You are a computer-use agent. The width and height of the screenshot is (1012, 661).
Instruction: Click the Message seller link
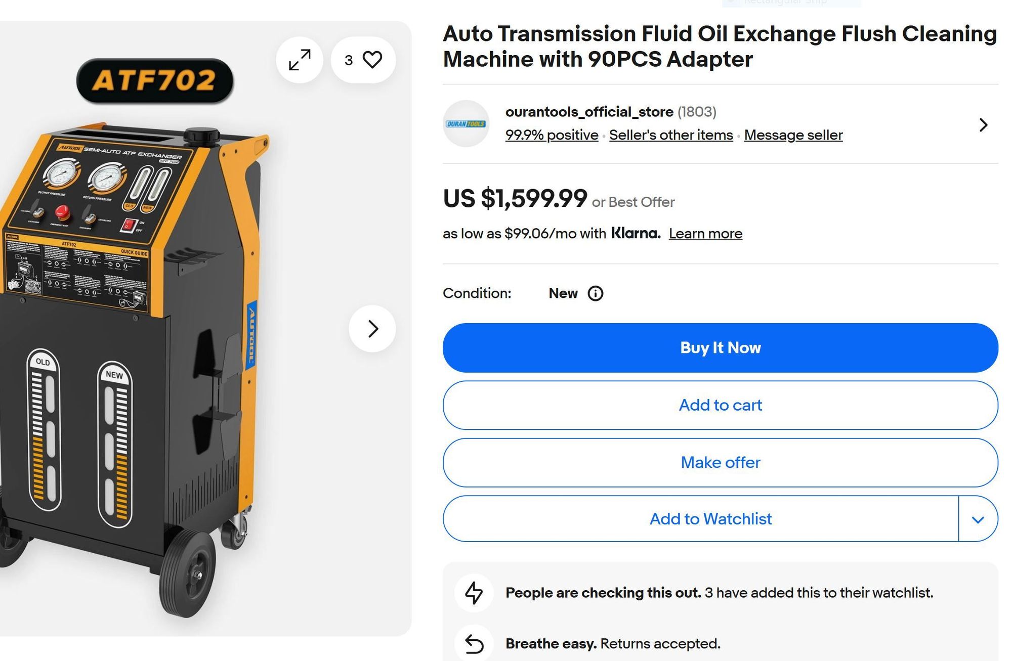click(x=793, y=135)
